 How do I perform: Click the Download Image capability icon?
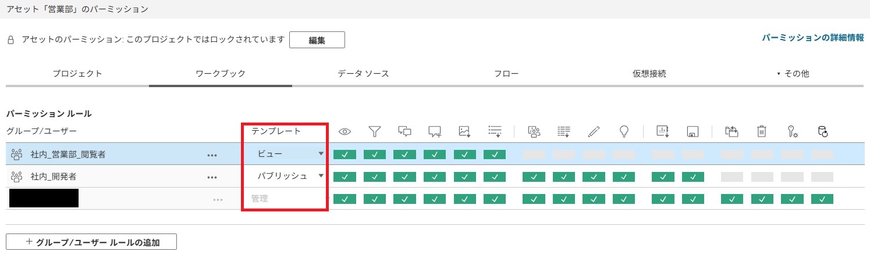(464, 132)
